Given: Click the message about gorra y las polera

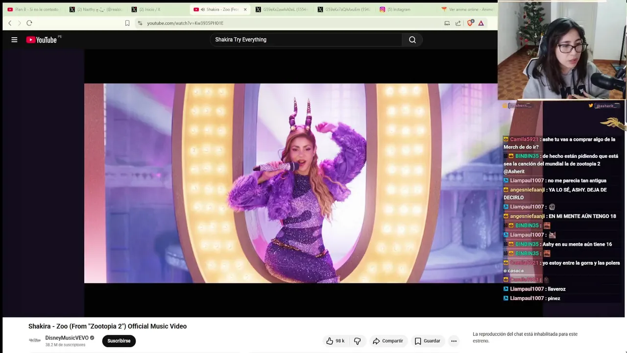Looking at the screenshot, I should [x=562, y=267].
